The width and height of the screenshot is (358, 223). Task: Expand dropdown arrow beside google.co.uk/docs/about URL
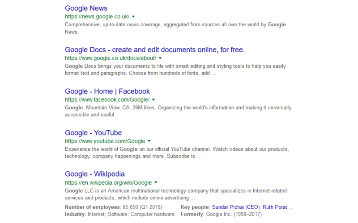click(x=160, y=58)
